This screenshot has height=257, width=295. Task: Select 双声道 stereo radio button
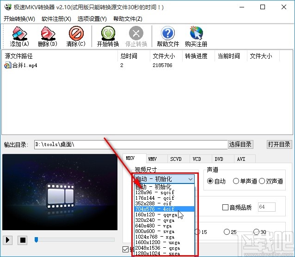[262, 181]
